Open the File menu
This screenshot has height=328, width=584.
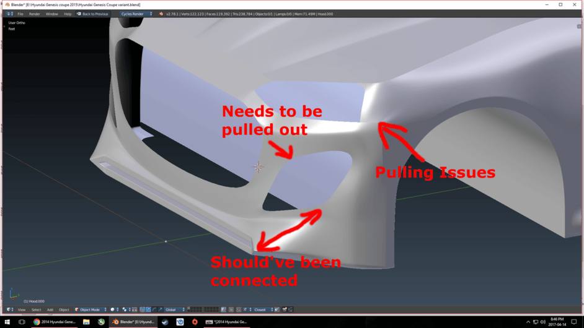point(20,14)
